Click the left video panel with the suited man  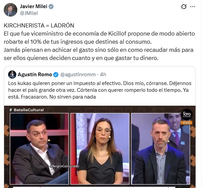point(39,149)
